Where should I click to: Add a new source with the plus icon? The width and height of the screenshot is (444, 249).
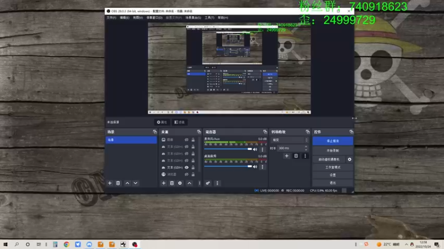pyautogui.click(x=164, y=183)
